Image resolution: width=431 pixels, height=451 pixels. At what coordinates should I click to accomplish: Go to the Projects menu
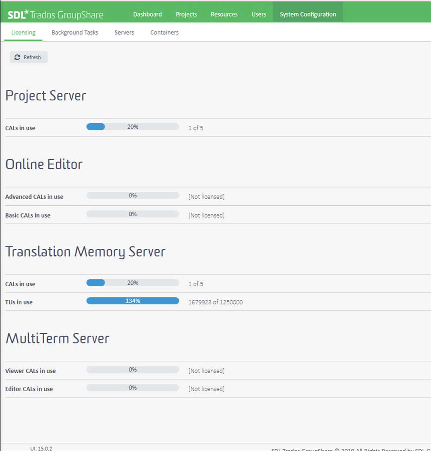(186, 14)
